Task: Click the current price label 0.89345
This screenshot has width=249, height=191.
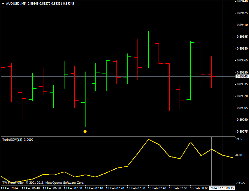Action: coord(242,76)
